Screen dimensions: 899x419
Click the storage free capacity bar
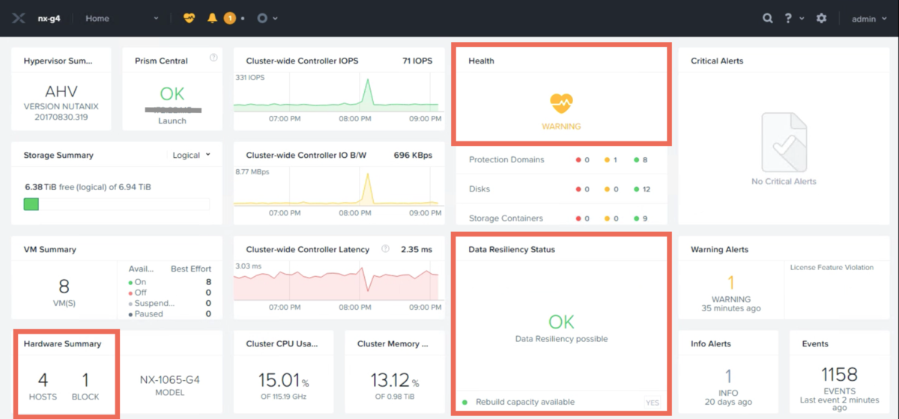pyautogui.click(x=117, y=204)
